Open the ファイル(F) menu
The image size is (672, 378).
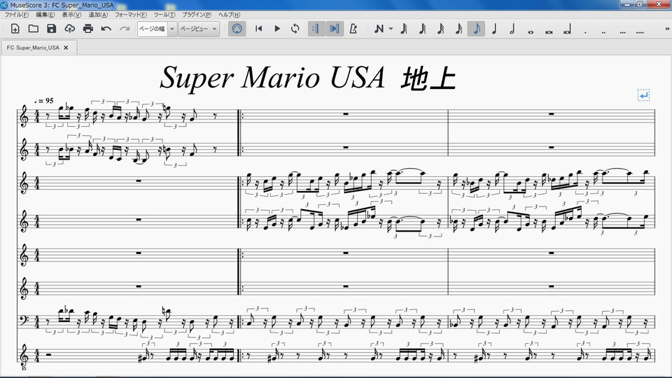(17, 15)
